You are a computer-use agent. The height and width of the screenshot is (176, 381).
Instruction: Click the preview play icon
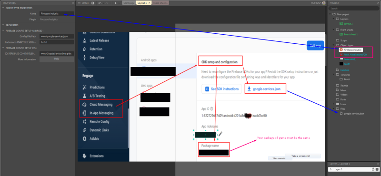tap(116, 3)
